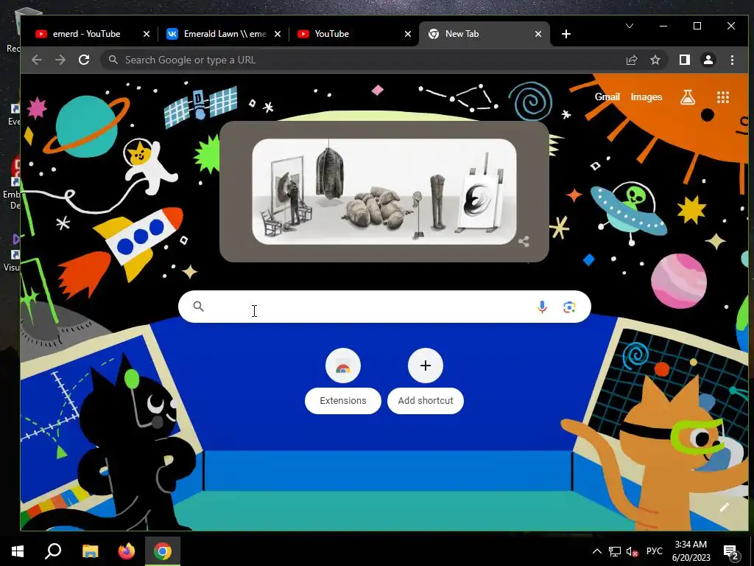Open the tab search dropdown arrow
Screen dimensions: 754x566
pyautogui.click(x=630, y=26)
